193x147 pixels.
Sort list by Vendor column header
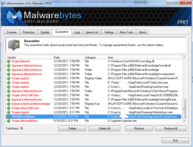(29, 57)
